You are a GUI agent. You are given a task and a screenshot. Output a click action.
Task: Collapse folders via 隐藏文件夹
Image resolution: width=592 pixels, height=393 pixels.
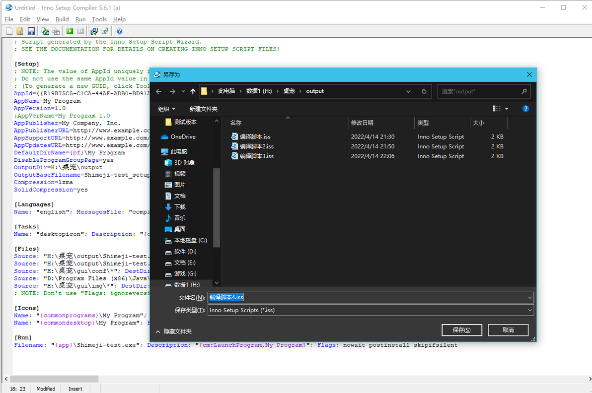pyautogui.click(x=174, y=331)
